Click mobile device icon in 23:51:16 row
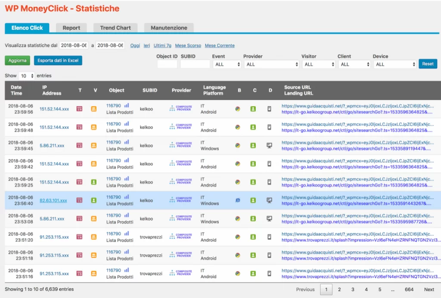This screenshot has width=441, height=298. (269, 273)
